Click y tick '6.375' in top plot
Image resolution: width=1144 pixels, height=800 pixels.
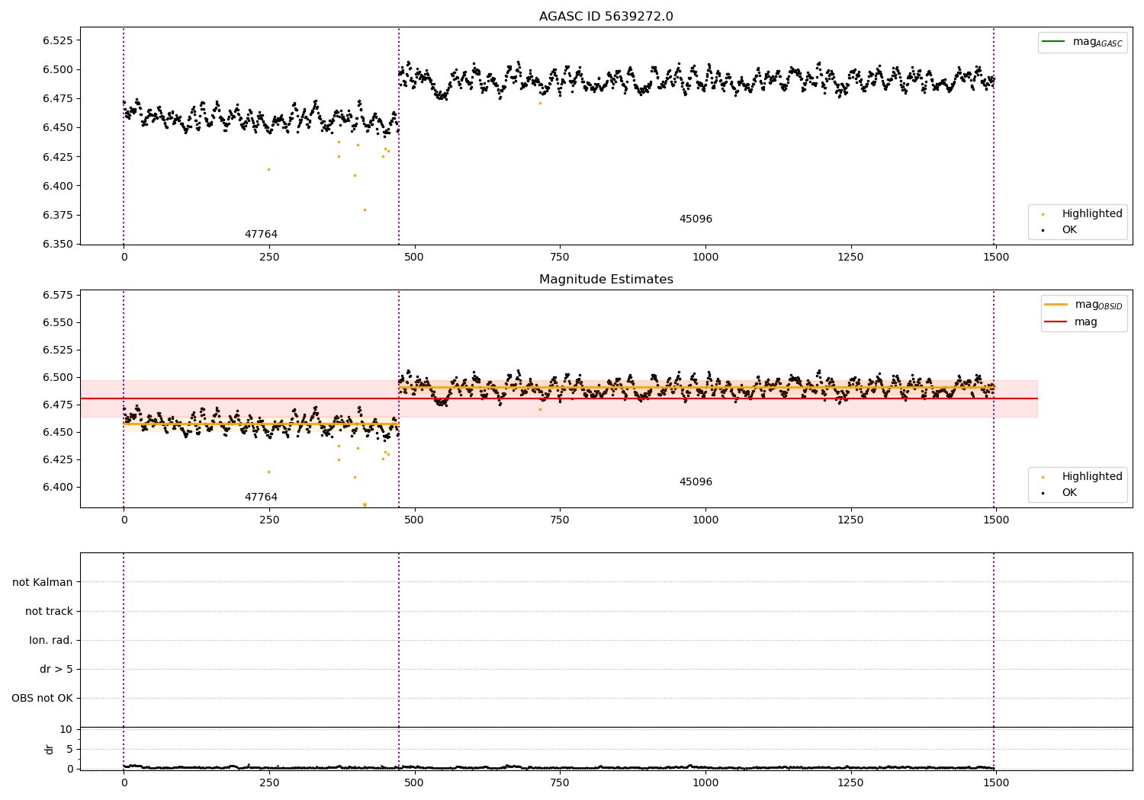[58, 216]
